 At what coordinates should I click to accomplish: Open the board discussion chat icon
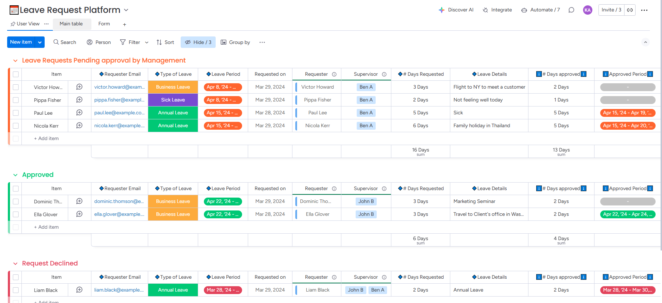571,10
